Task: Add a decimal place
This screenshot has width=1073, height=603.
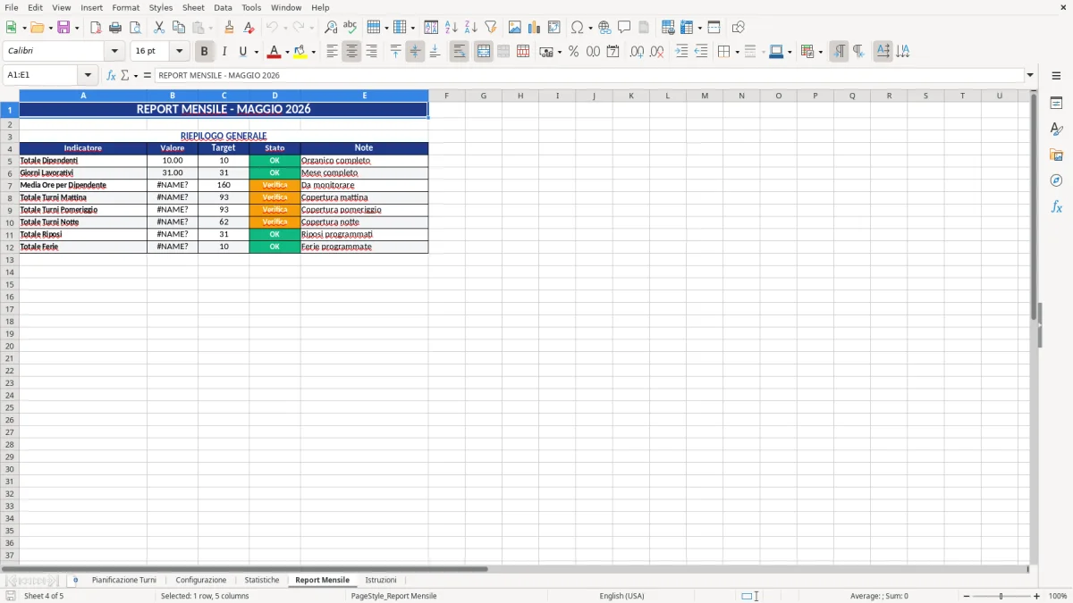Action: 637,52
